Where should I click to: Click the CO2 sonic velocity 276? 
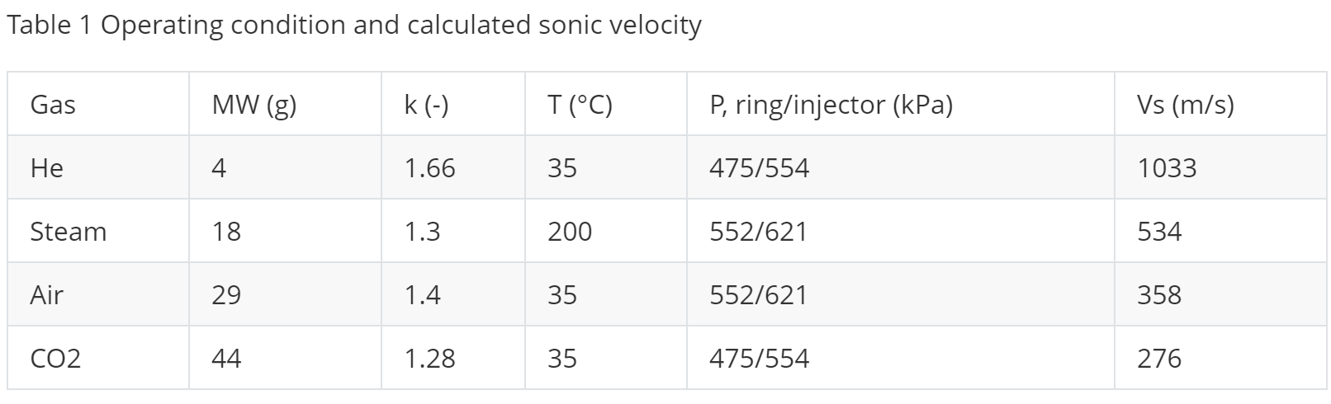[1159, 359]
